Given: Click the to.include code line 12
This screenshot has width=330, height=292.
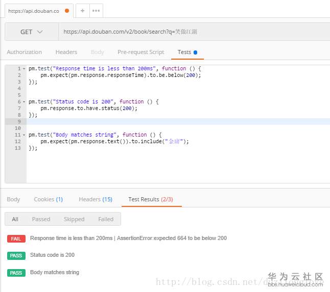Looking at the screenshot, I should pyautogui.click(x=114, y=142).
